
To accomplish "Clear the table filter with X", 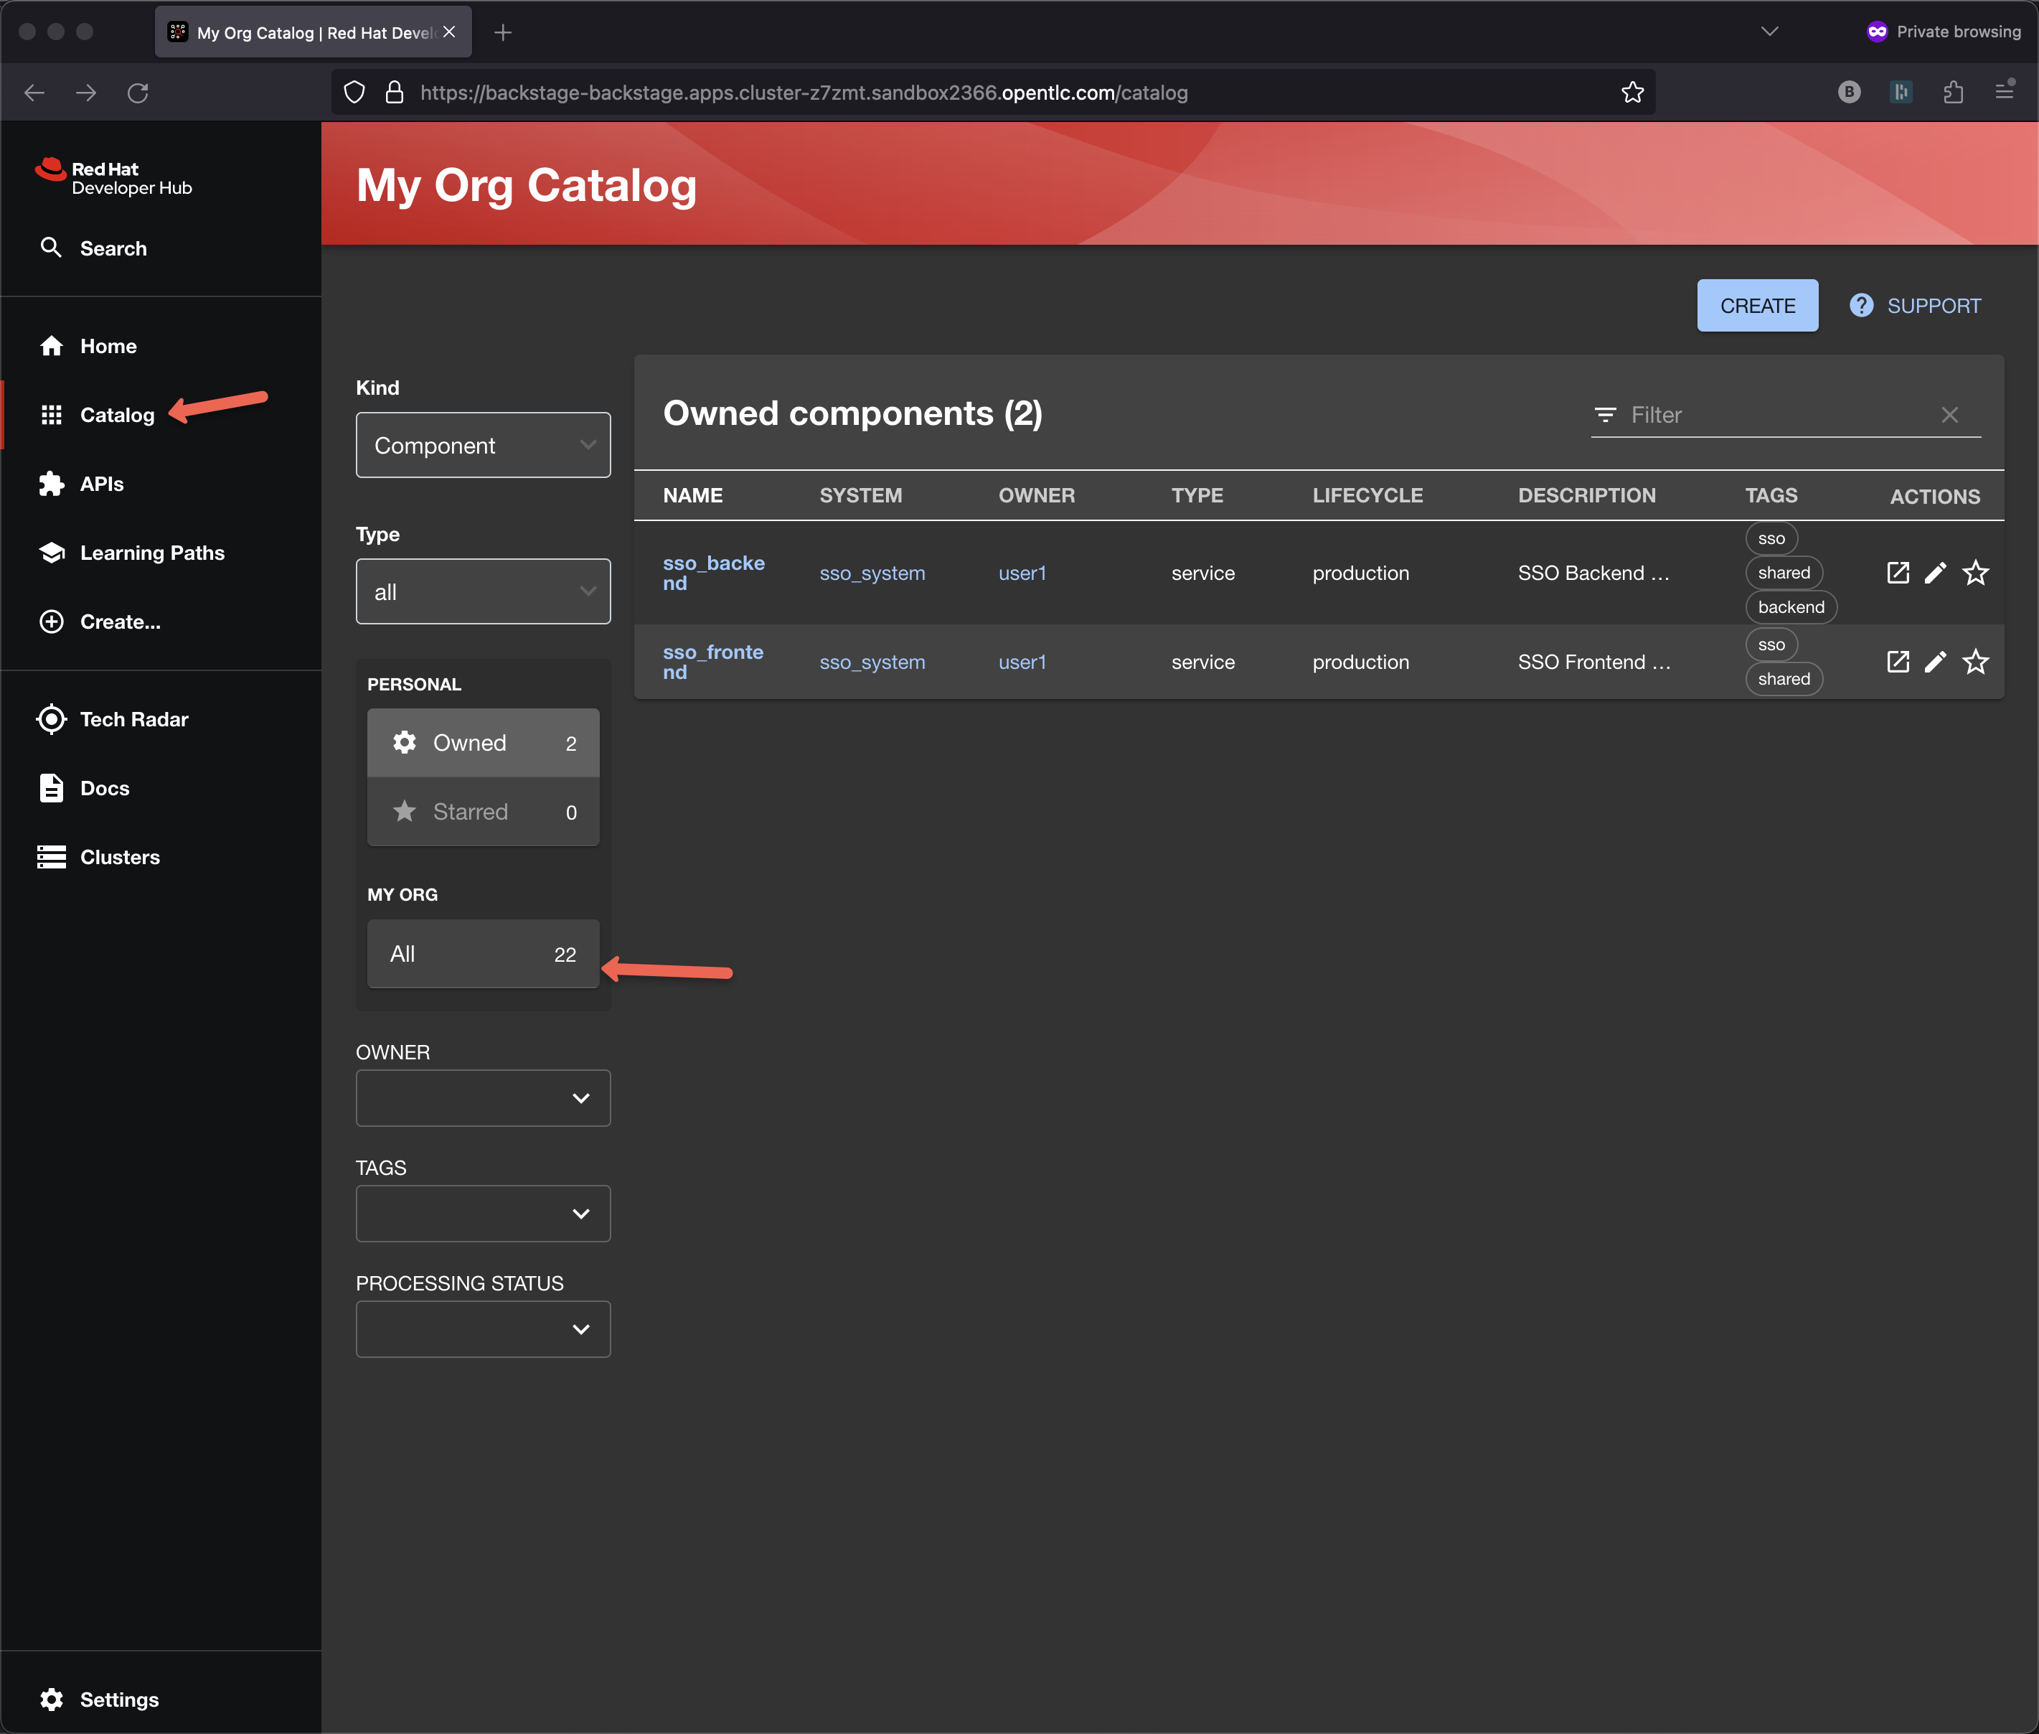I will point(1949,415).
